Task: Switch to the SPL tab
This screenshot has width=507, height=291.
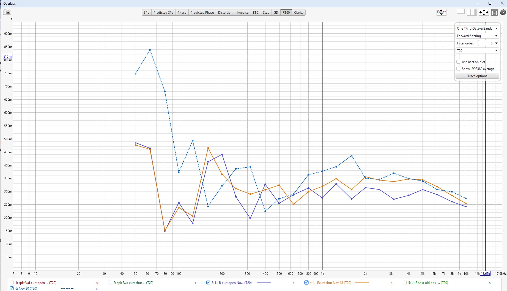Action: click(x=146, y=13)
